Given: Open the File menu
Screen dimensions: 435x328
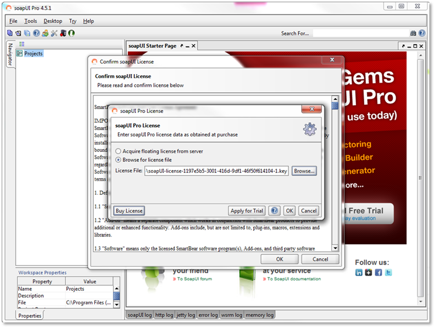Looking at the screenshot, I should [x=13, y=21].
